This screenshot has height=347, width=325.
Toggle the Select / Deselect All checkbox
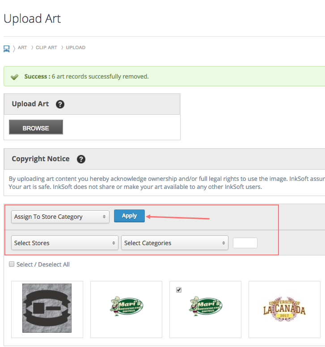pyautogui.click(x=12, y=264)
